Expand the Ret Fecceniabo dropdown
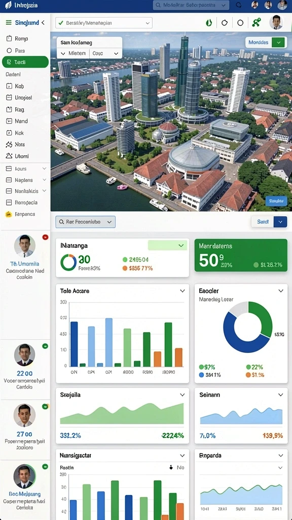Viewport: 292px width, 520px height. (x=85, y=222)
